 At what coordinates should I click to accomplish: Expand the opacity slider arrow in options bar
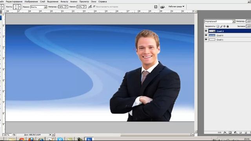[66, 7]
